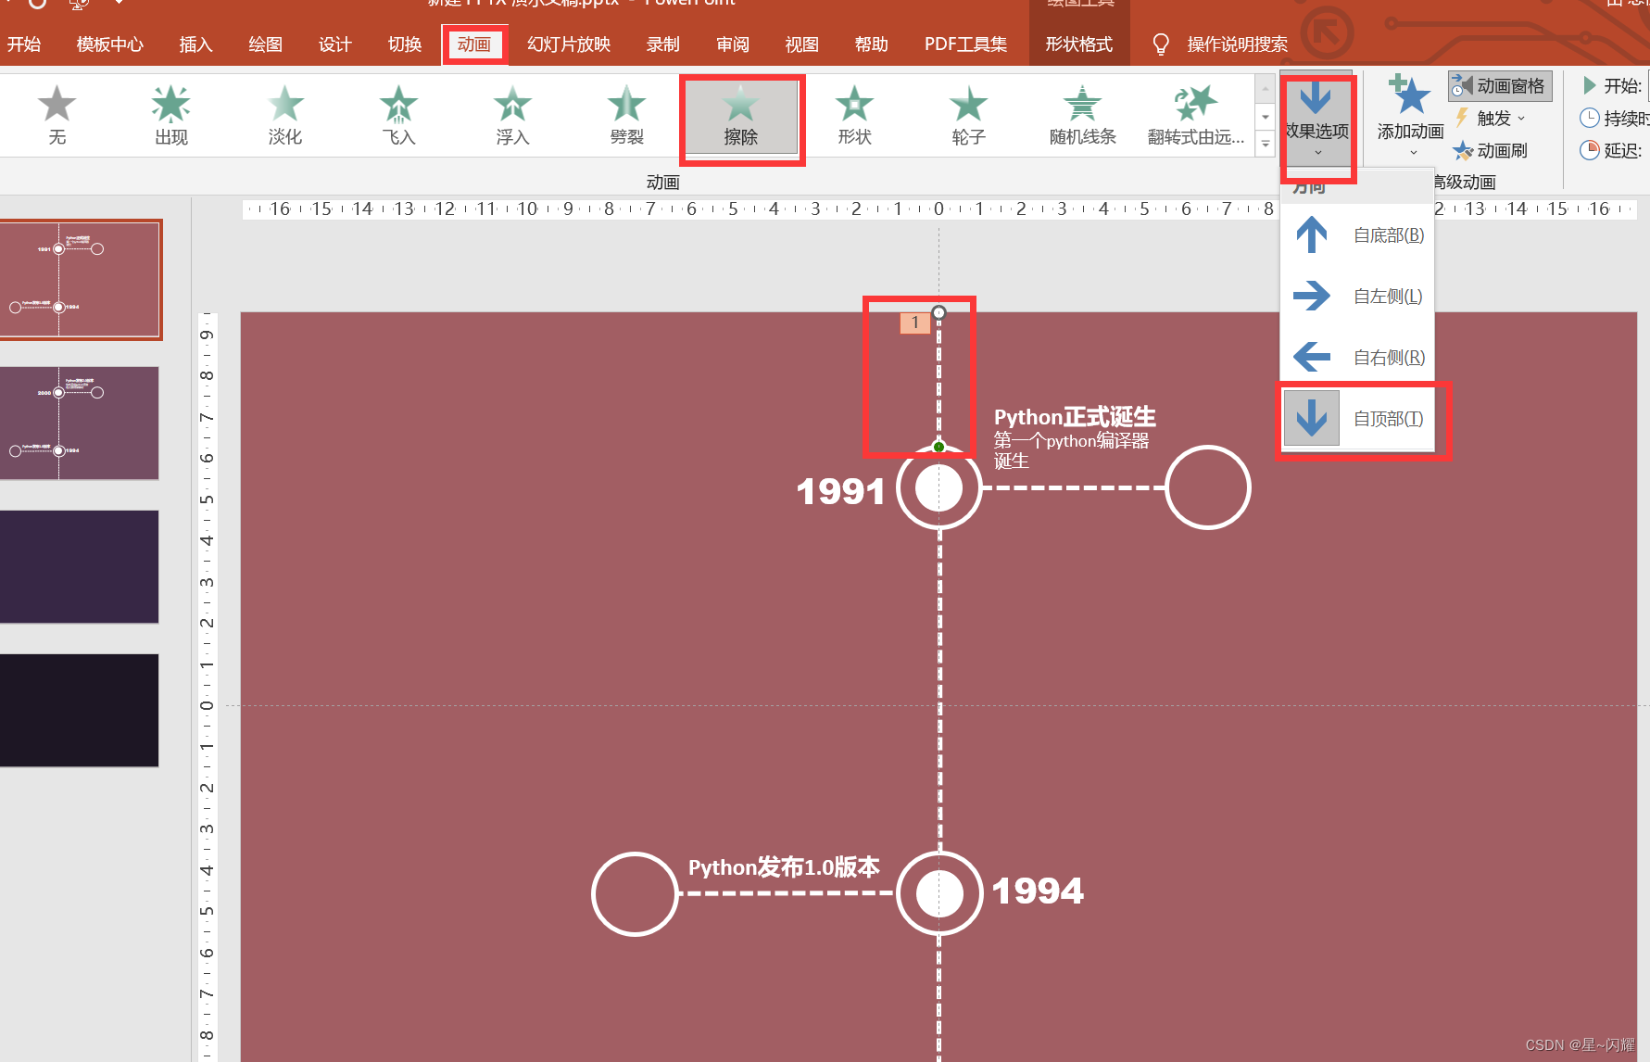Open the PDF工具集 tab
This screenshot has height=1062, width=1650.
[965, 44]
